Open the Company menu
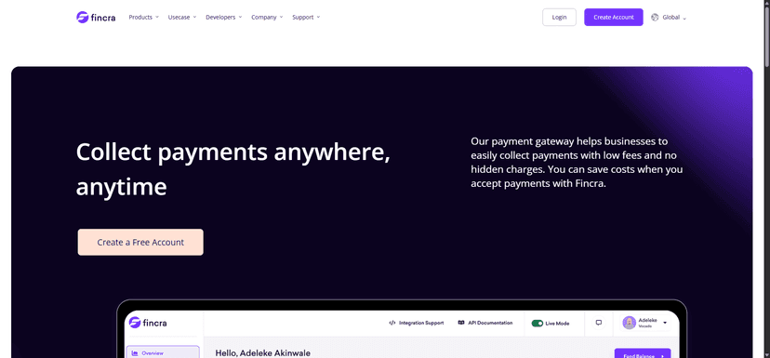 [267, 17]
